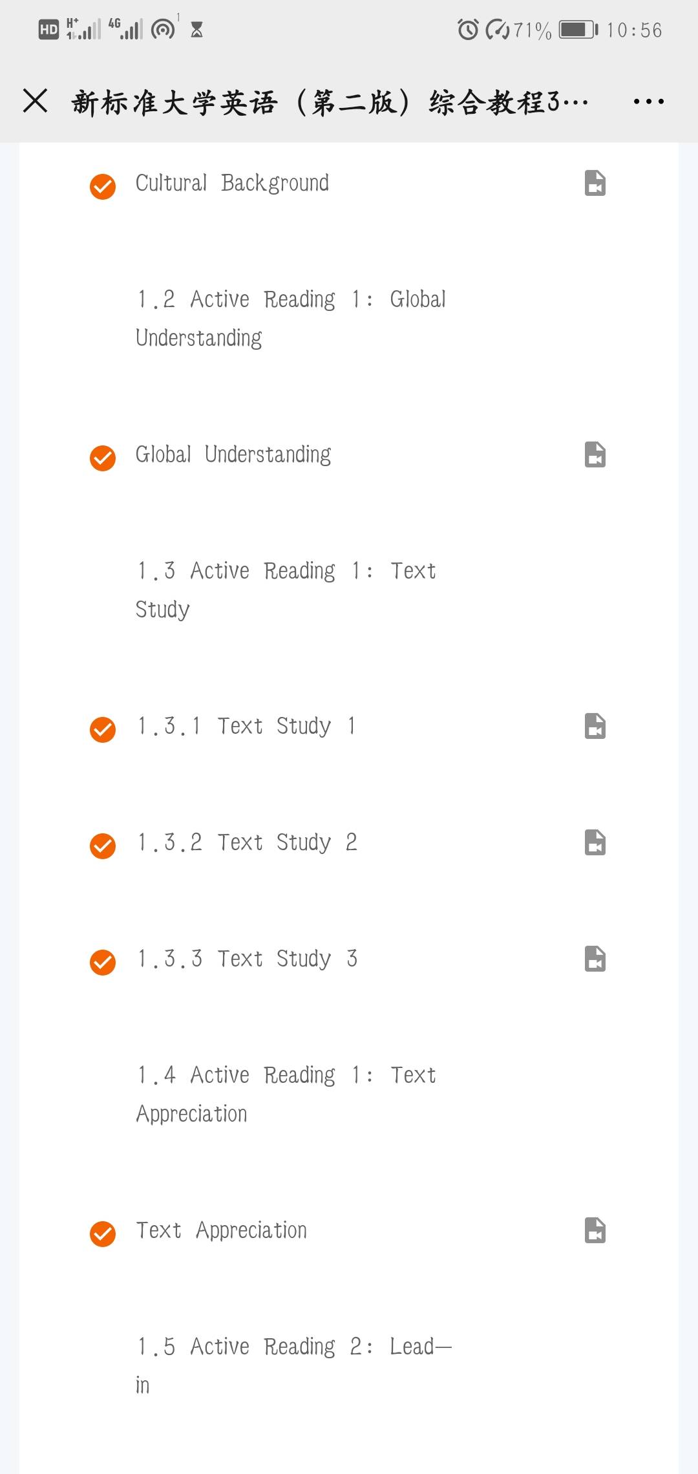Select lesson 1.3.3 Text Study 3

click(248, 959)
